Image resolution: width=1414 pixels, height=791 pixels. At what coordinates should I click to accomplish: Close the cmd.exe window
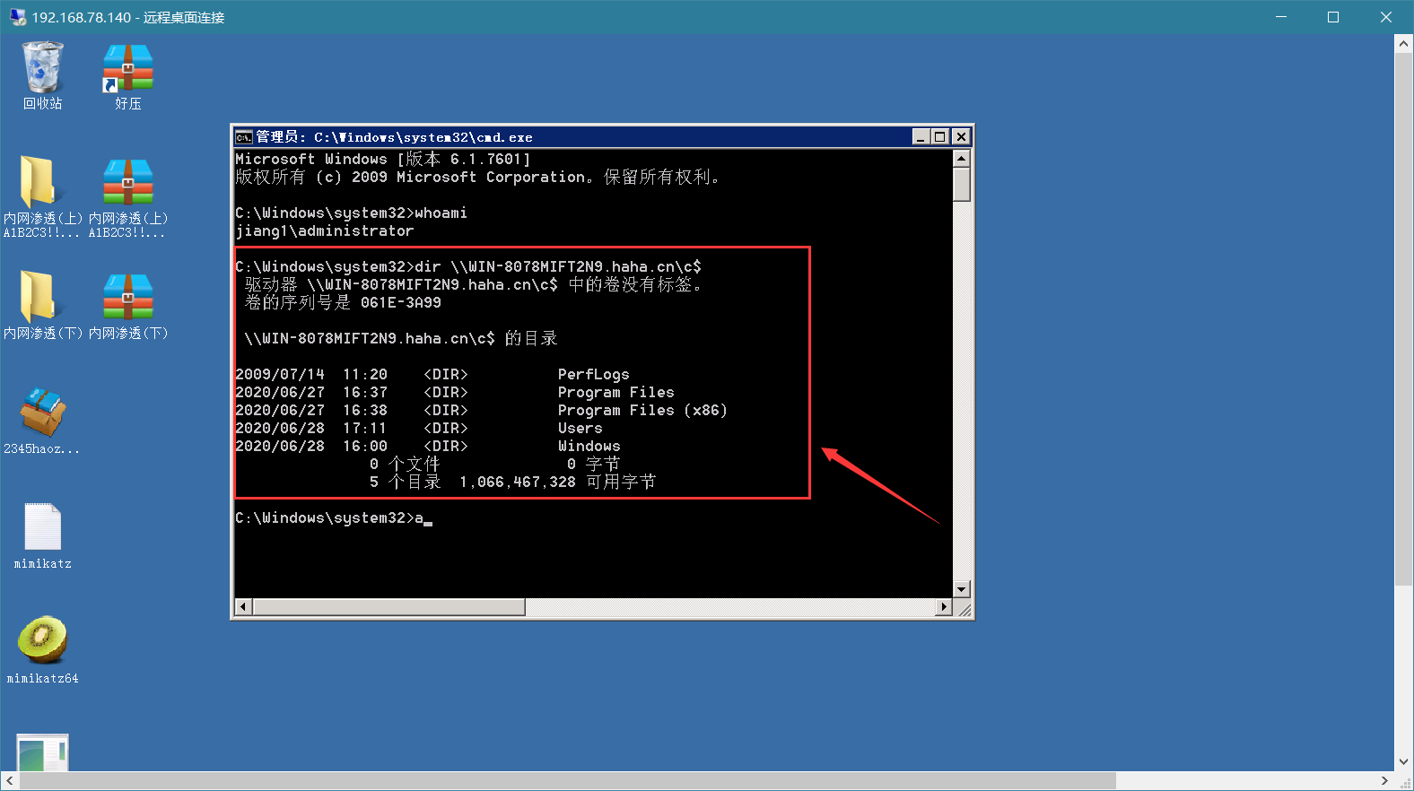(961, 137)
